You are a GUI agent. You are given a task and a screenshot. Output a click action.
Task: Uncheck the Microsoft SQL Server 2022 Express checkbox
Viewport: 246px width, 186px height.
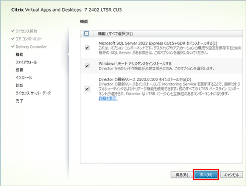[87, 48]
